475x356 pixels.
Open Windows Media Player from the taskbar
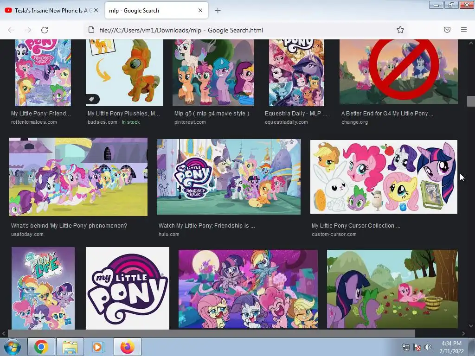pyautogui.click(x=98, y=347)
